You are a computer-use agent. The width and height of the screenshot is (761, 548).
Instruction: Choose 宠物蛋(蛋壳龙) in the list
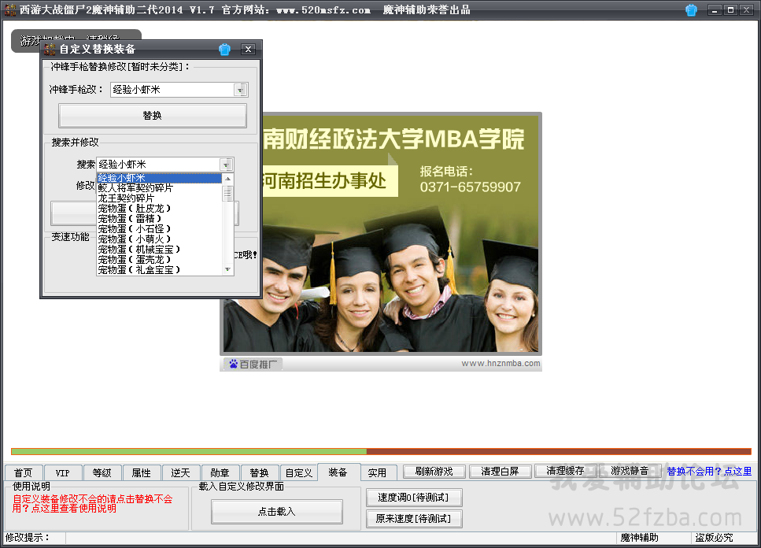click(159, 259)
